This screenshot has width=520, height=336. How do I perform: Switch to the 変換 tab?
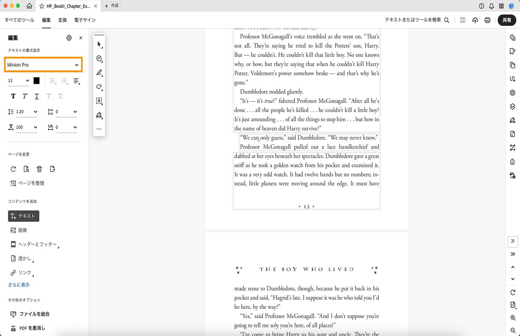(x=62, y=20)
